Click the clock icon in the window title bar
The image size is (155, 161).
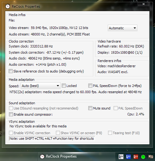7,6
